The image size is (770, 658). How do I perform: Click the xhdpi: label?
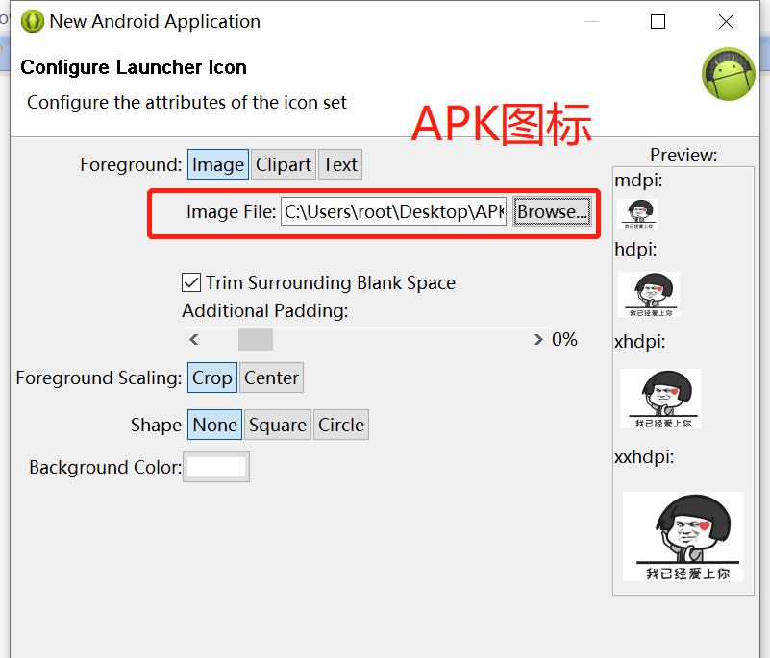tap(640, 342)
